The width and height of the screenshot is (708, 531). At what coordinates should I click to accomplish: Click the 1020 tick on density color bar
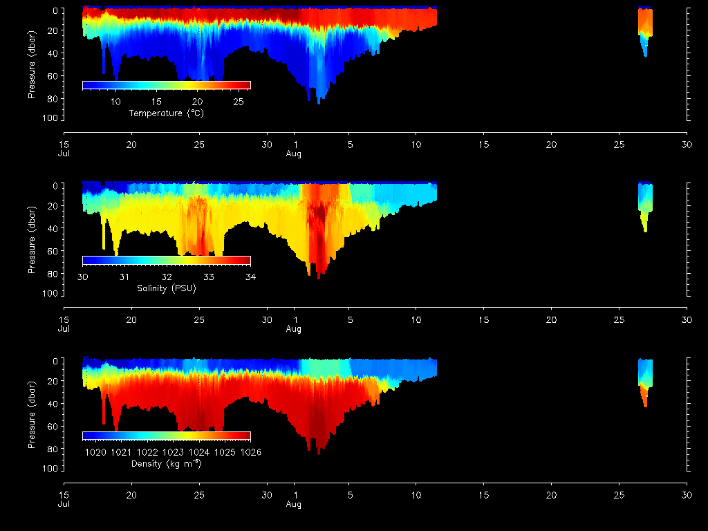pos(95,452)
